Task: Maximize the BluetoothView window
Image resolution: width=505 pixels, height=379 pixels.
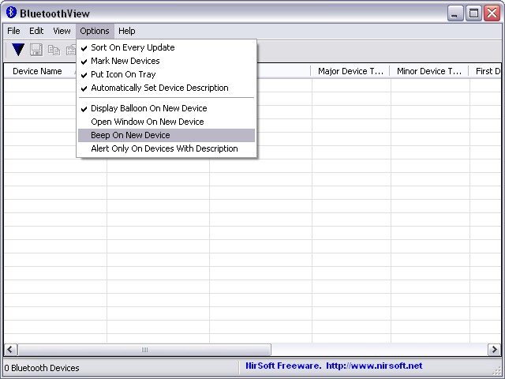Action: [x=473, y=13]
